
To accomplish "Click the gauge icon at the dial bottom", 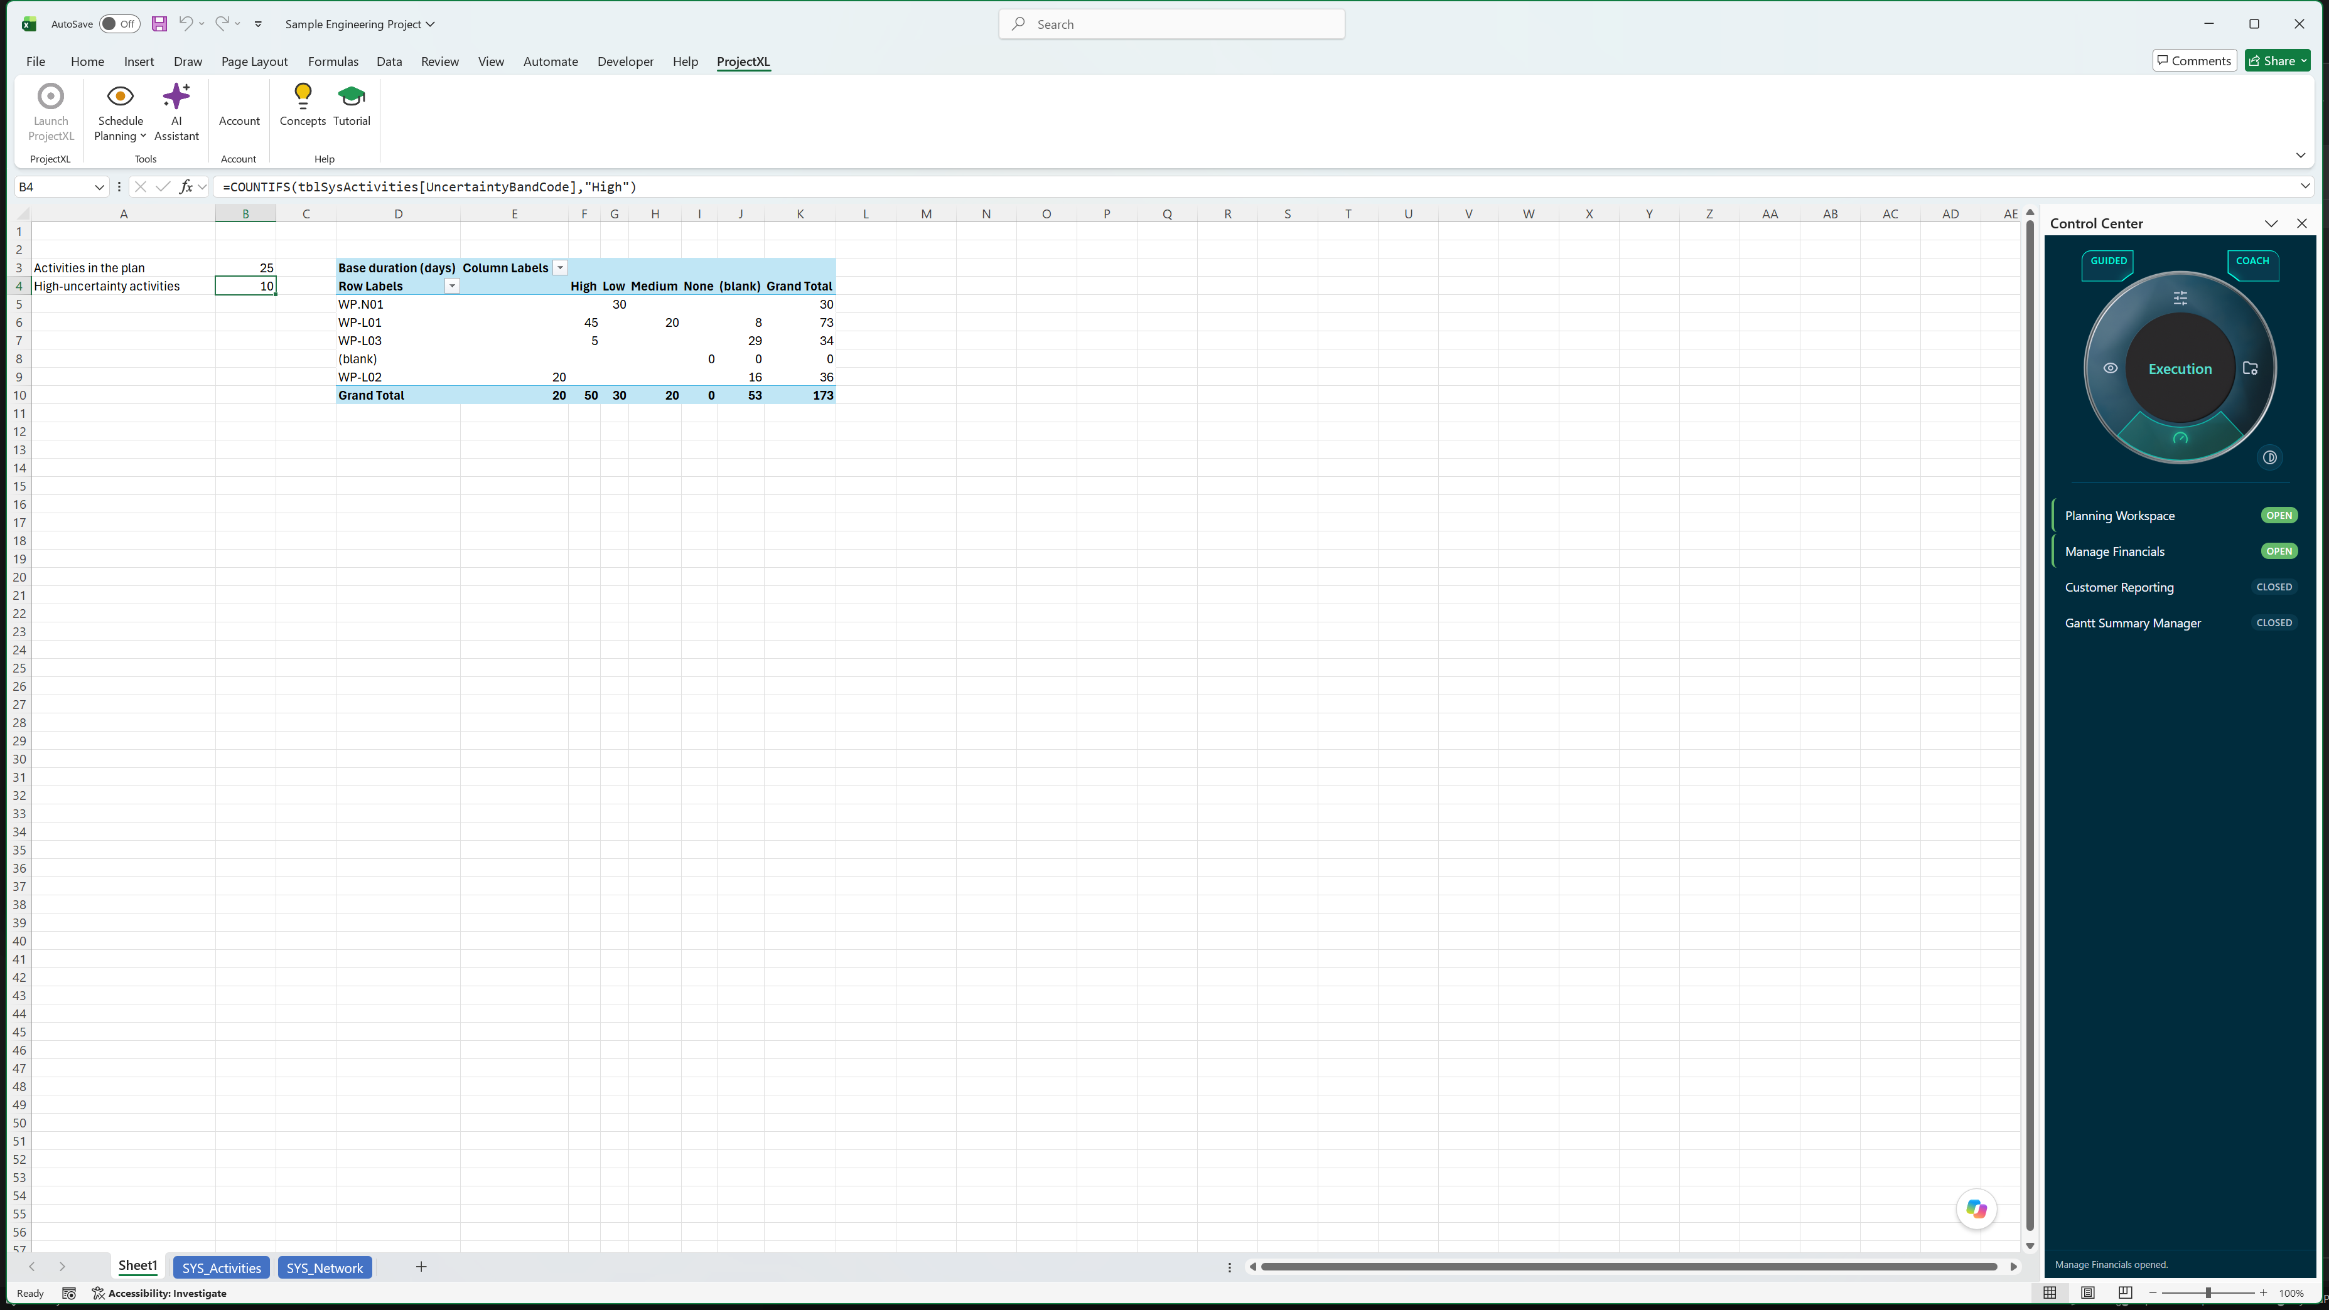I will click(x=2180, y=438).
